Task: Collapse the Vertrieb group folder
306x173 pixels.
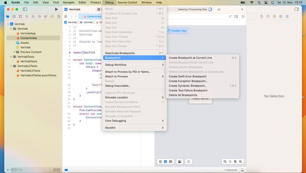Action: point(11,29)
